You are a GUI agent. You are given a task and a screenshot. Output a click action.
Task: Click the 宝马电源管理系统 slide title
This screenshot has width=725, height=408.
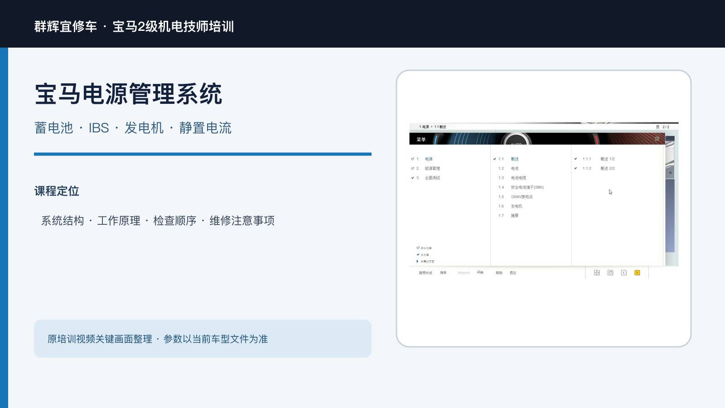click(x=128, y=94)
